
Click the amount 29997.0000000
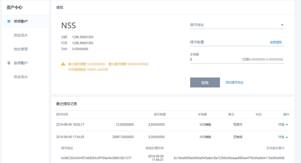pyautogui.click(x=123, y=137)
